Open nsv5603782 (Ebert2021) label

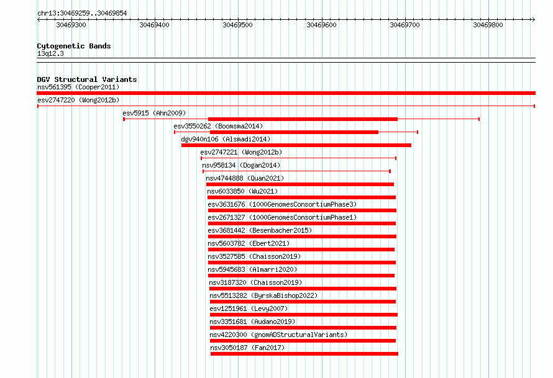click(249, 243)
